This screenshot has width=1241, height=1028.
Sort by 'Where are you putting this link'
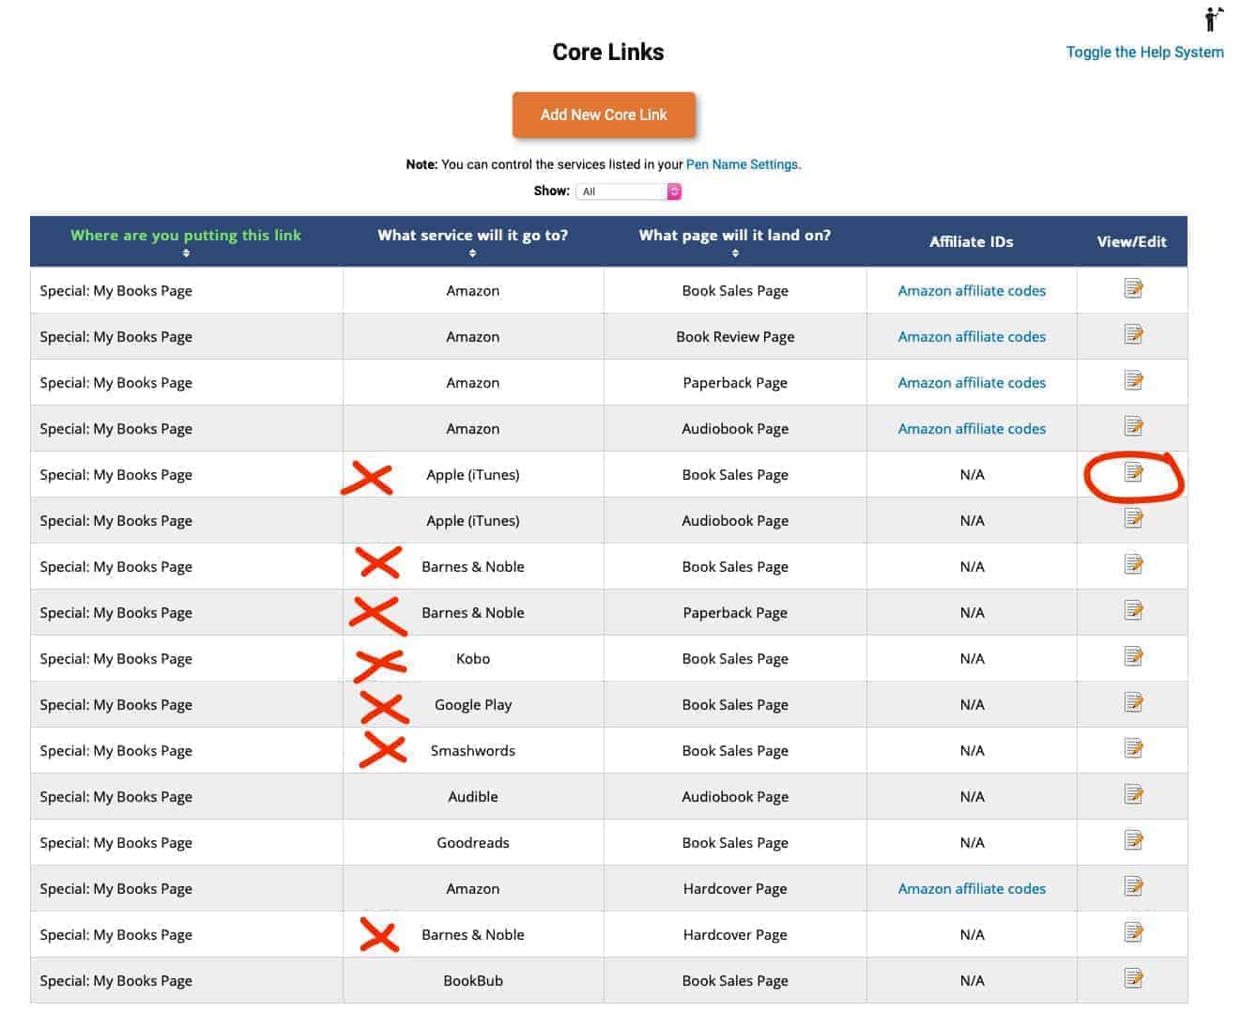click(x=186, y=242)
